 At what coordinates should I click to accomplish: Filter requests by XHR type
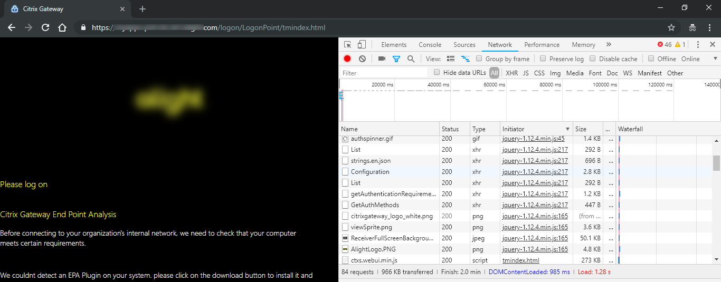coord(511,73)
